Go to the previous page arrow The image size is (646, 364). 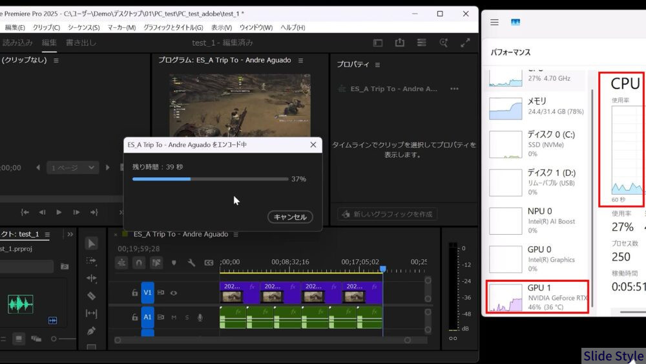(38, 167)
